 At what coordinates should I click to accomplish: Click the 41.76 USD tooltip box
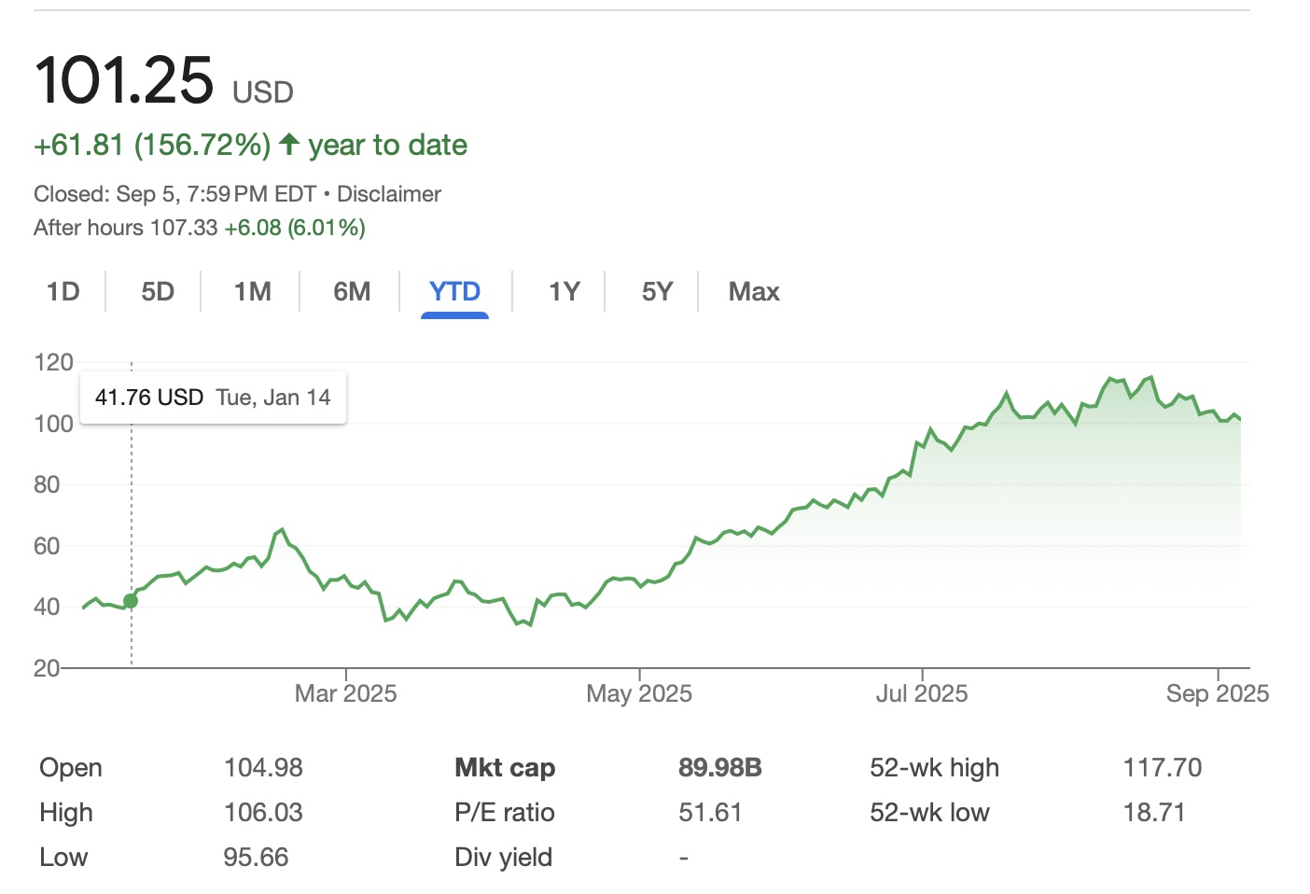[x=213, y=397]
